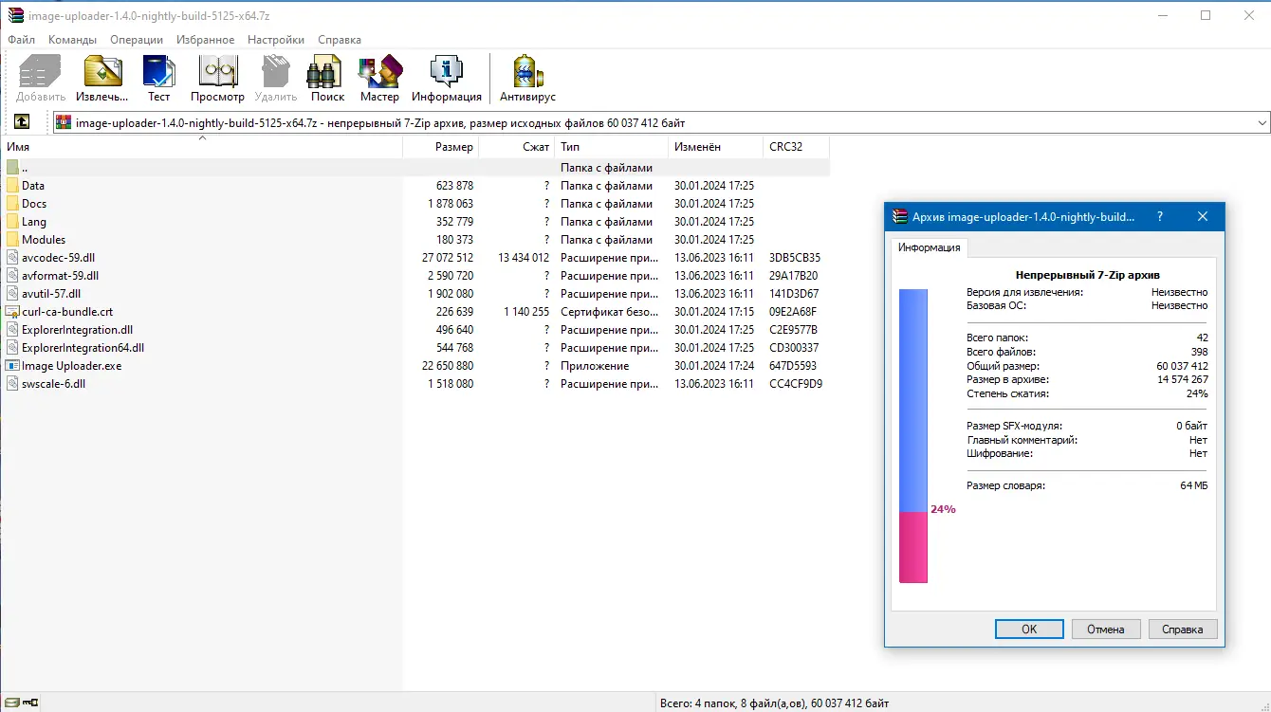Sort by the Размер column header
Image resolution: width=1271 pixels, height=712 pixels.
441,147
